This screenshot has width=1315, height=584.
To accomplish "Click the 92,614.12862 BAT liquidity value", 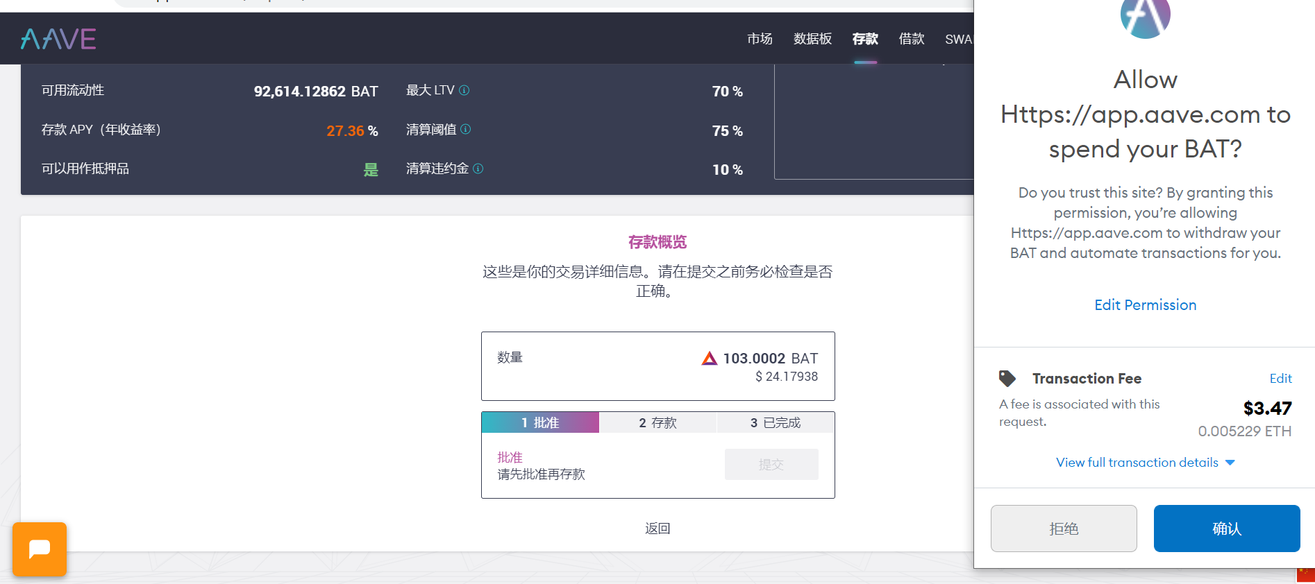I will (x=316, y=92).
